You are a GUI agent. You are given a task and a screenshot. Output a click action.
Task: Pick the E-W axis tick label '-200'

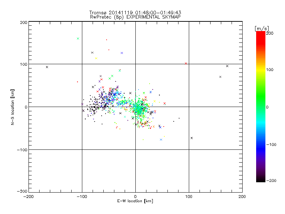[x=28, y=197]
